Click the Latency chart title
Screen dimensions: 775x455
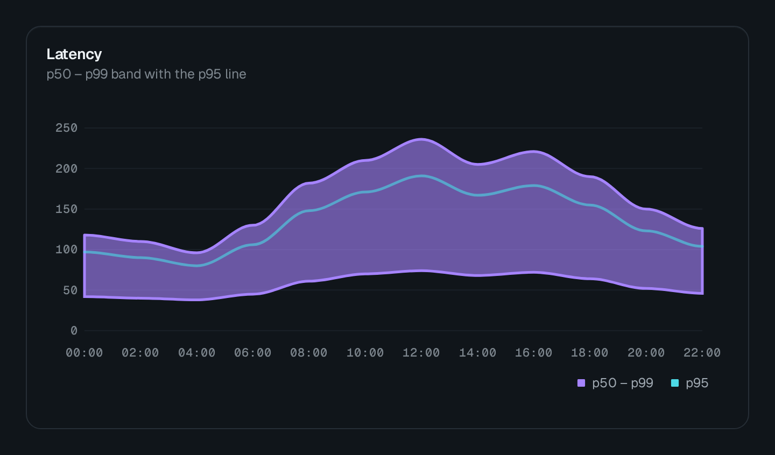point(74,54)
